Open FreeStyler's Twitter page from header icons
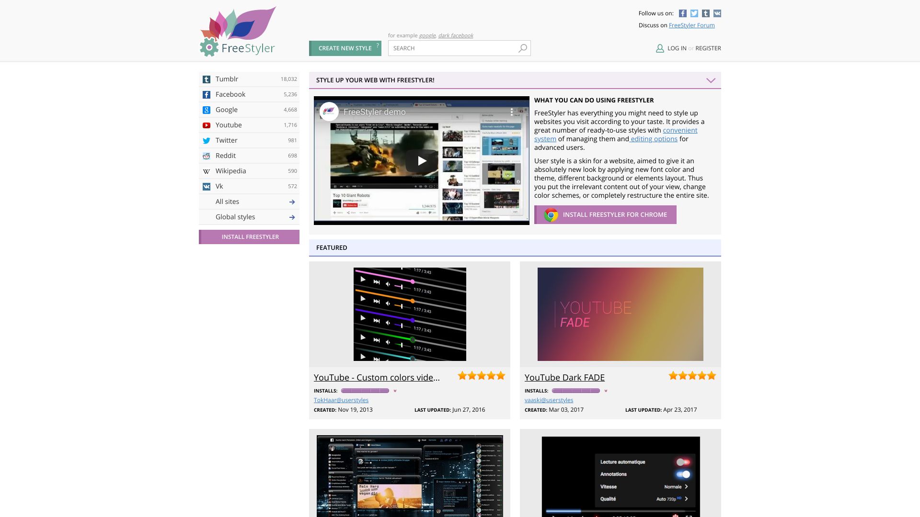This screenshot has height=517, width=920. click(694, 13)
